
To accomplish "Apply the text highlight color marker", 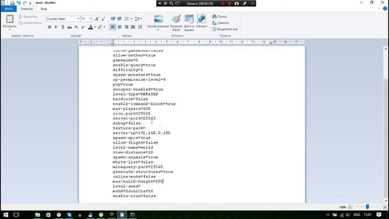I will tap(100, 27).
